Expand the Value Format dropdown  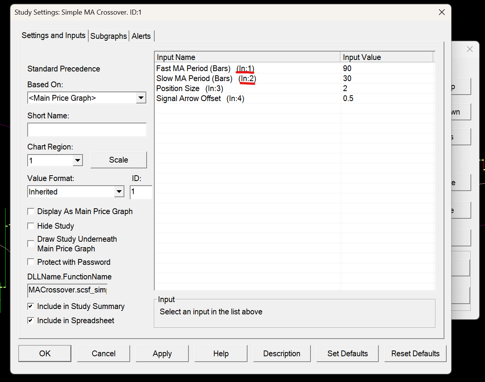[119, 191]
